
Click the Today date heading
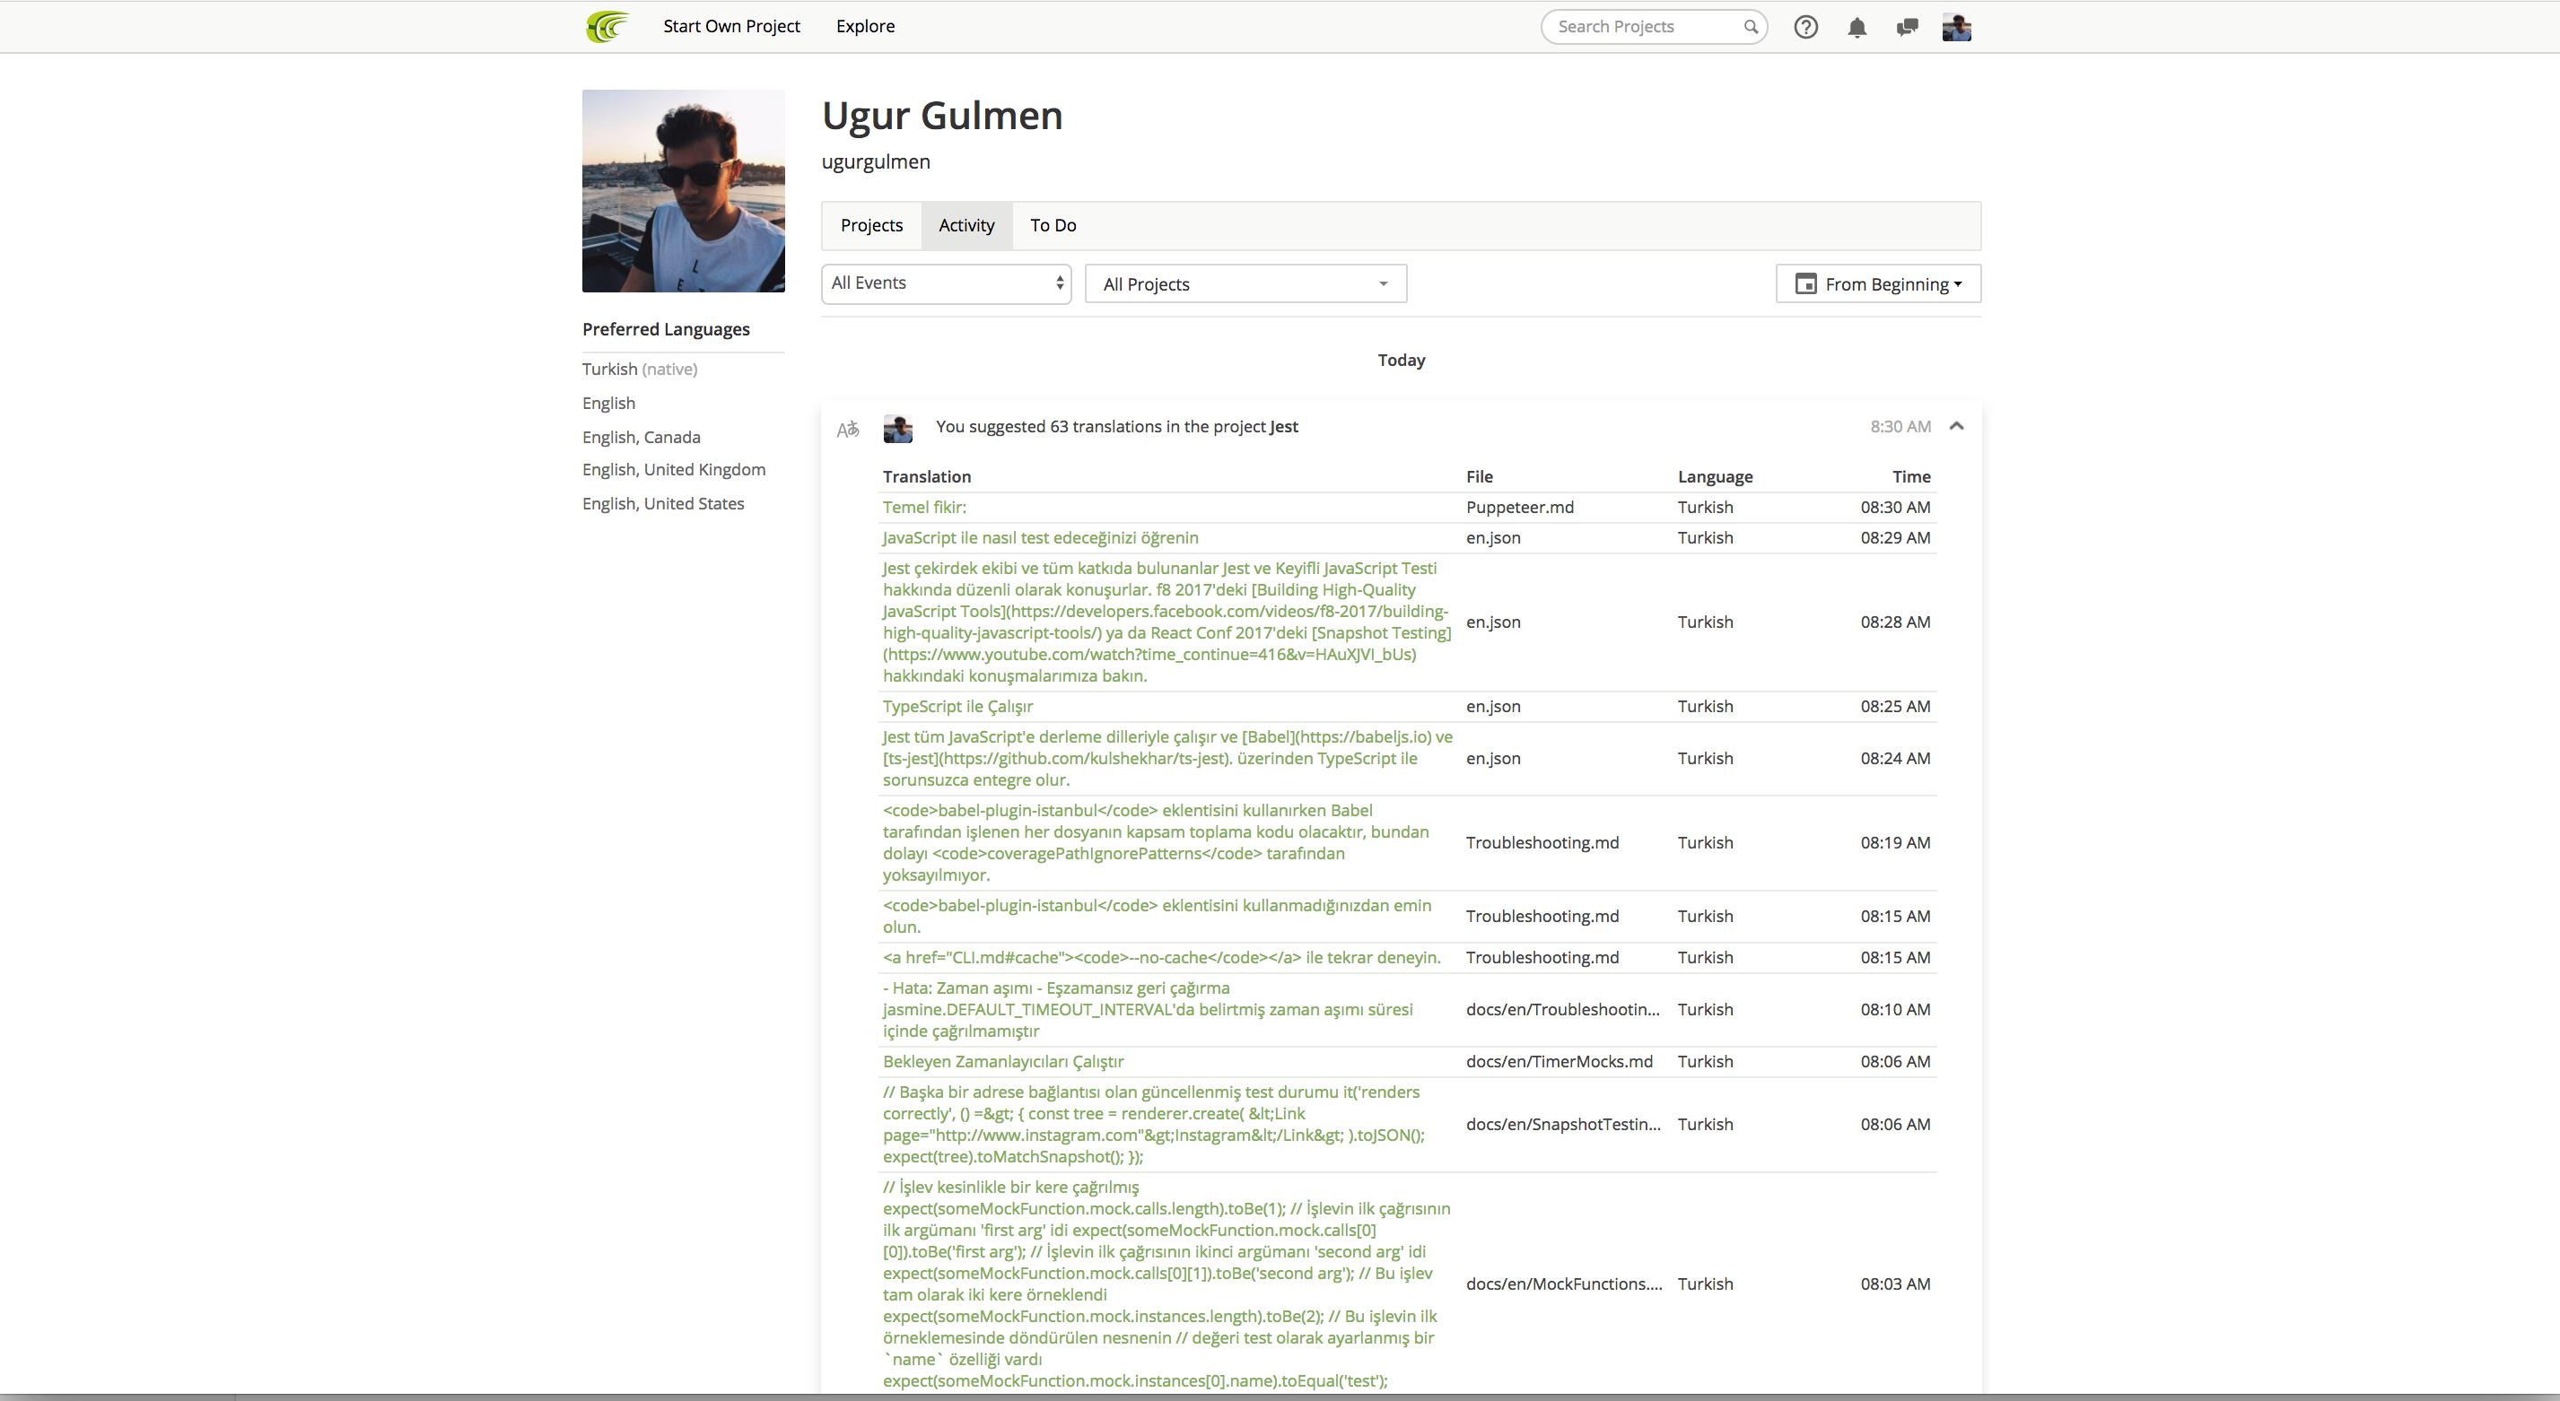pyautogui.click(x=1402, y=360)
